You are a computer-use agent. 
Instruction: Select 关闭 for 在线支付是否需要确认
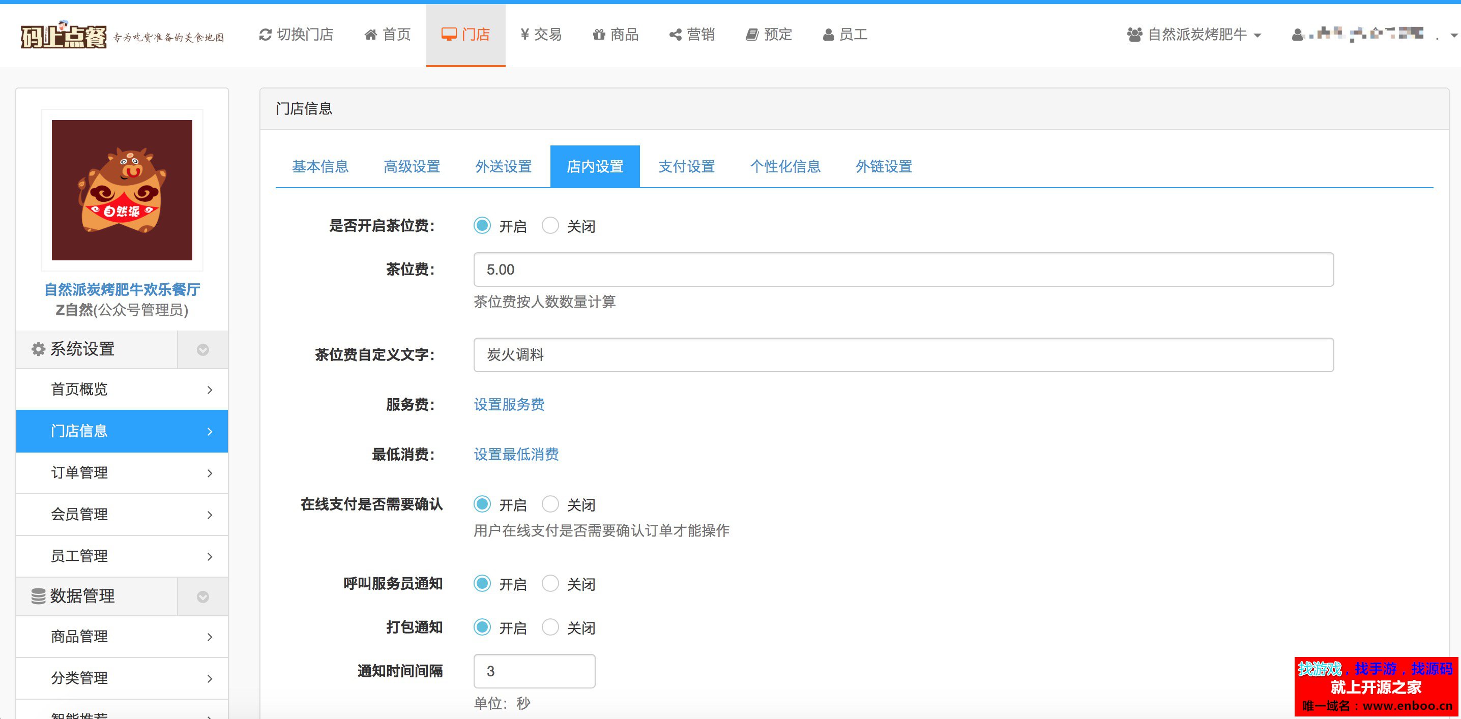(550, 504)
